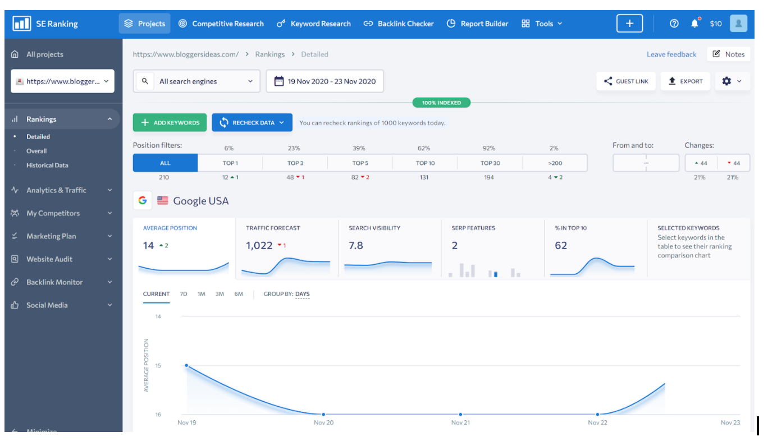Open Competitive Research from the top bar
The height and width of the screenshot is (441, 768).
(x=221, y=23)
